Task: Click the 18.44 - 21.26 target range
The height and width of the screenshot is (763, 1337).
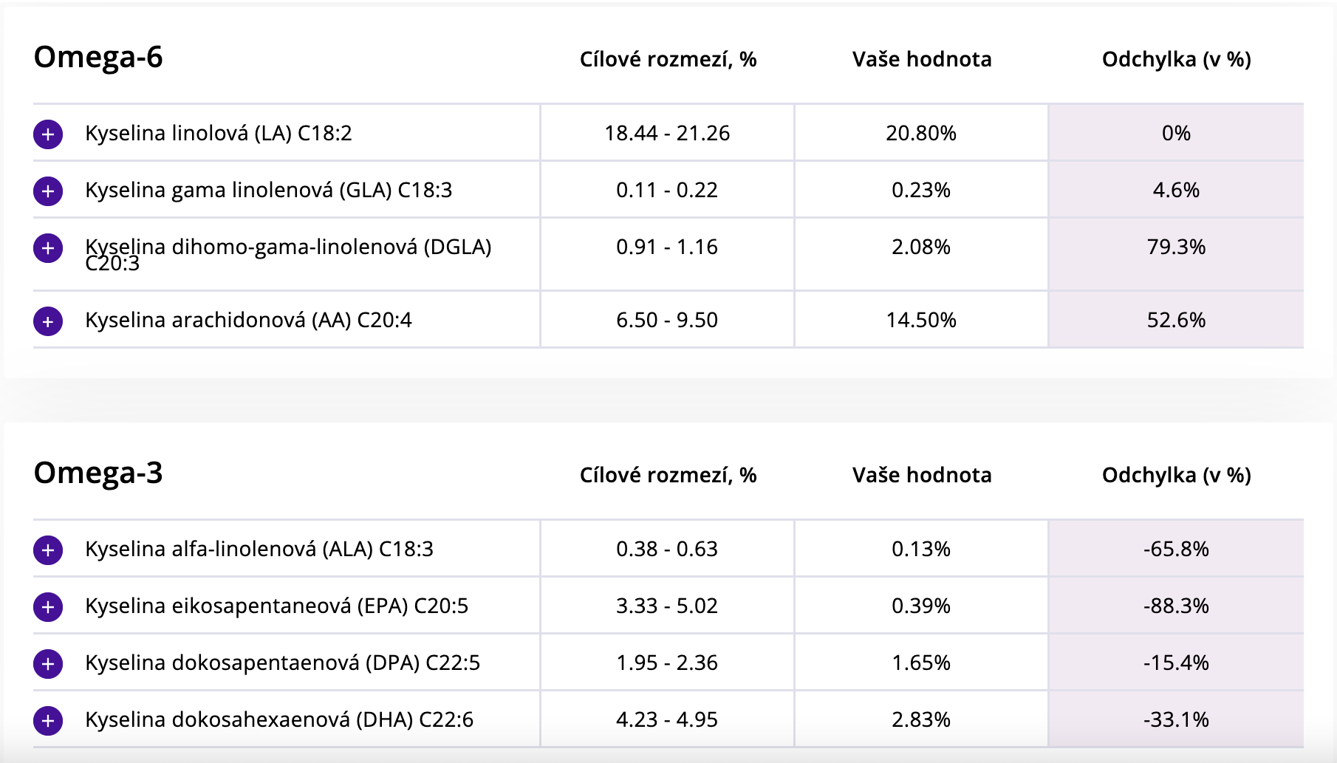Action: pyautogui.click(x=667, y=133)
